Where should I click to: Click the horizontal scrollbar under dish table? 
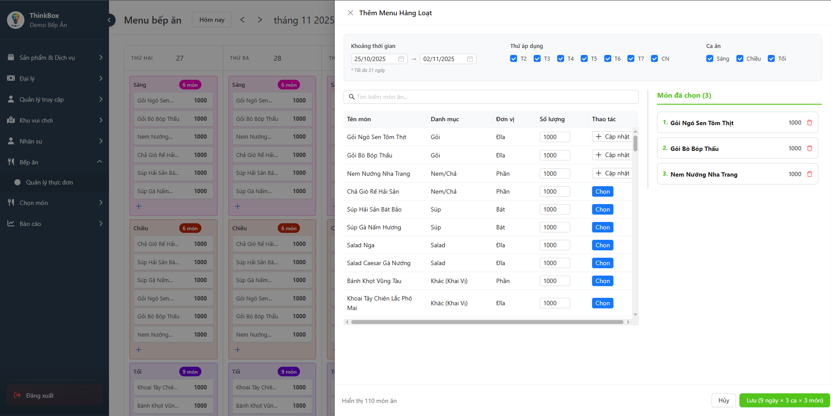[x=487, y=322]
